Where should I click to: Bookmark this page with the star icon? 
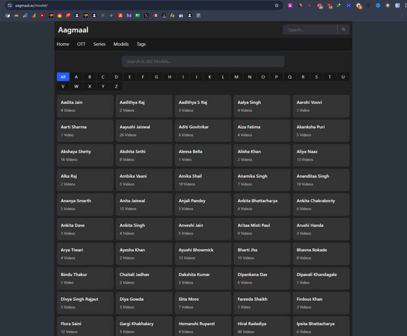[x=277, y=6]
